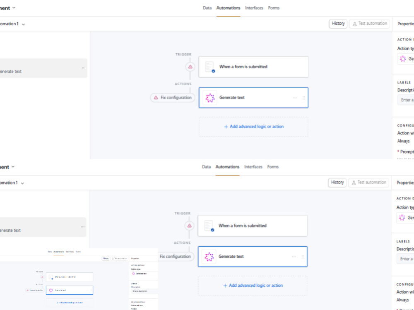Open the Data tab in the bottom copy

[x=206, y=167]
